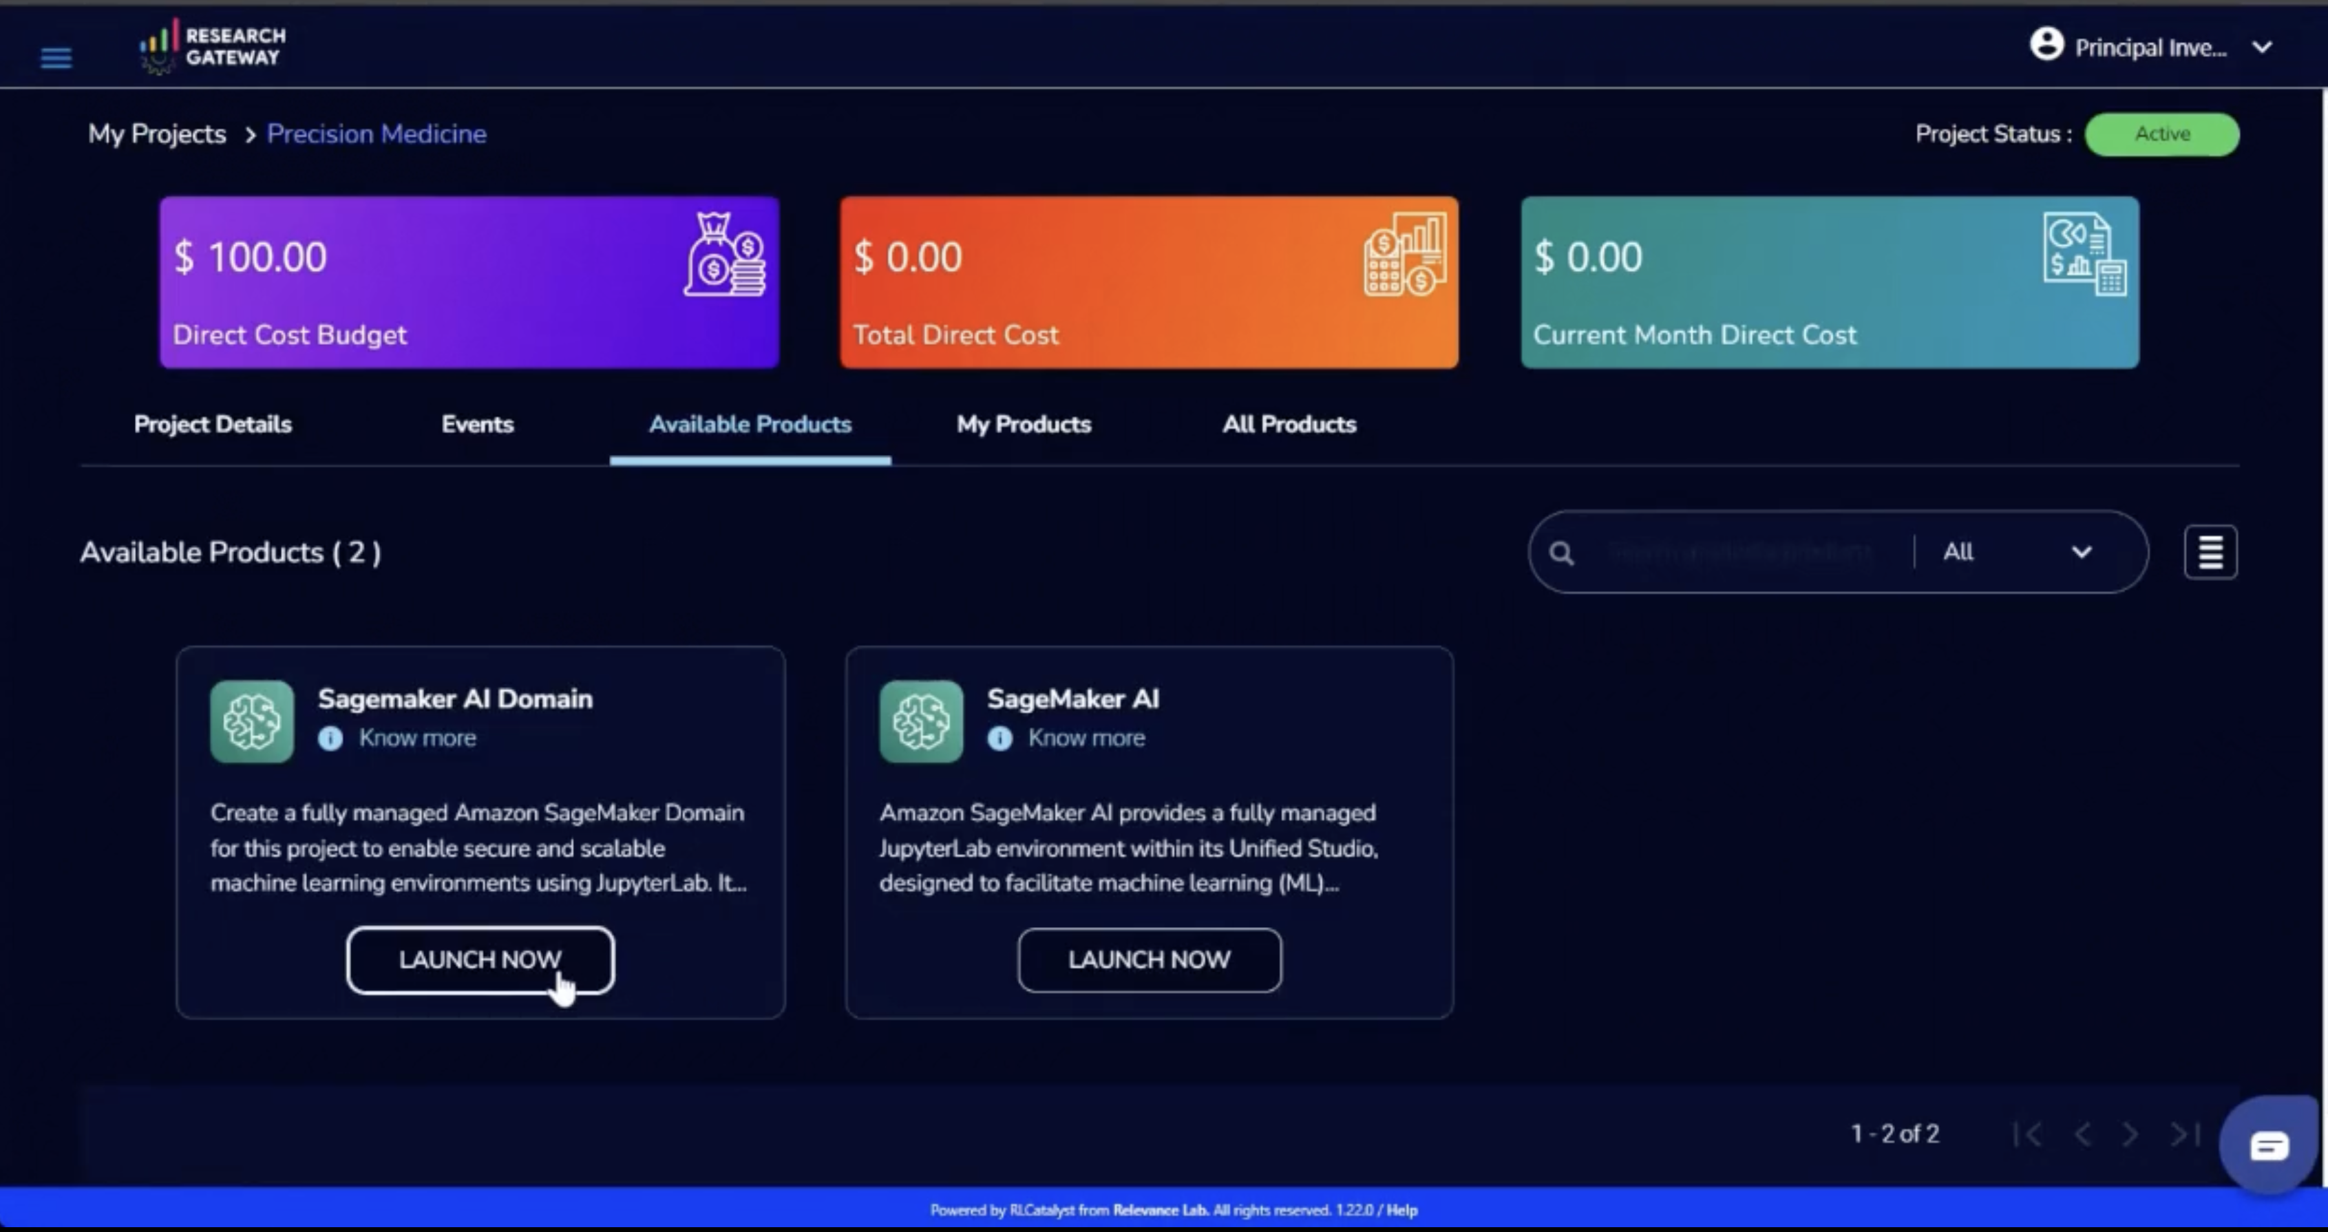Click the Sagemaker AI Domain product icon
Screen dimensions: 2328x1232
click(252, 721)
